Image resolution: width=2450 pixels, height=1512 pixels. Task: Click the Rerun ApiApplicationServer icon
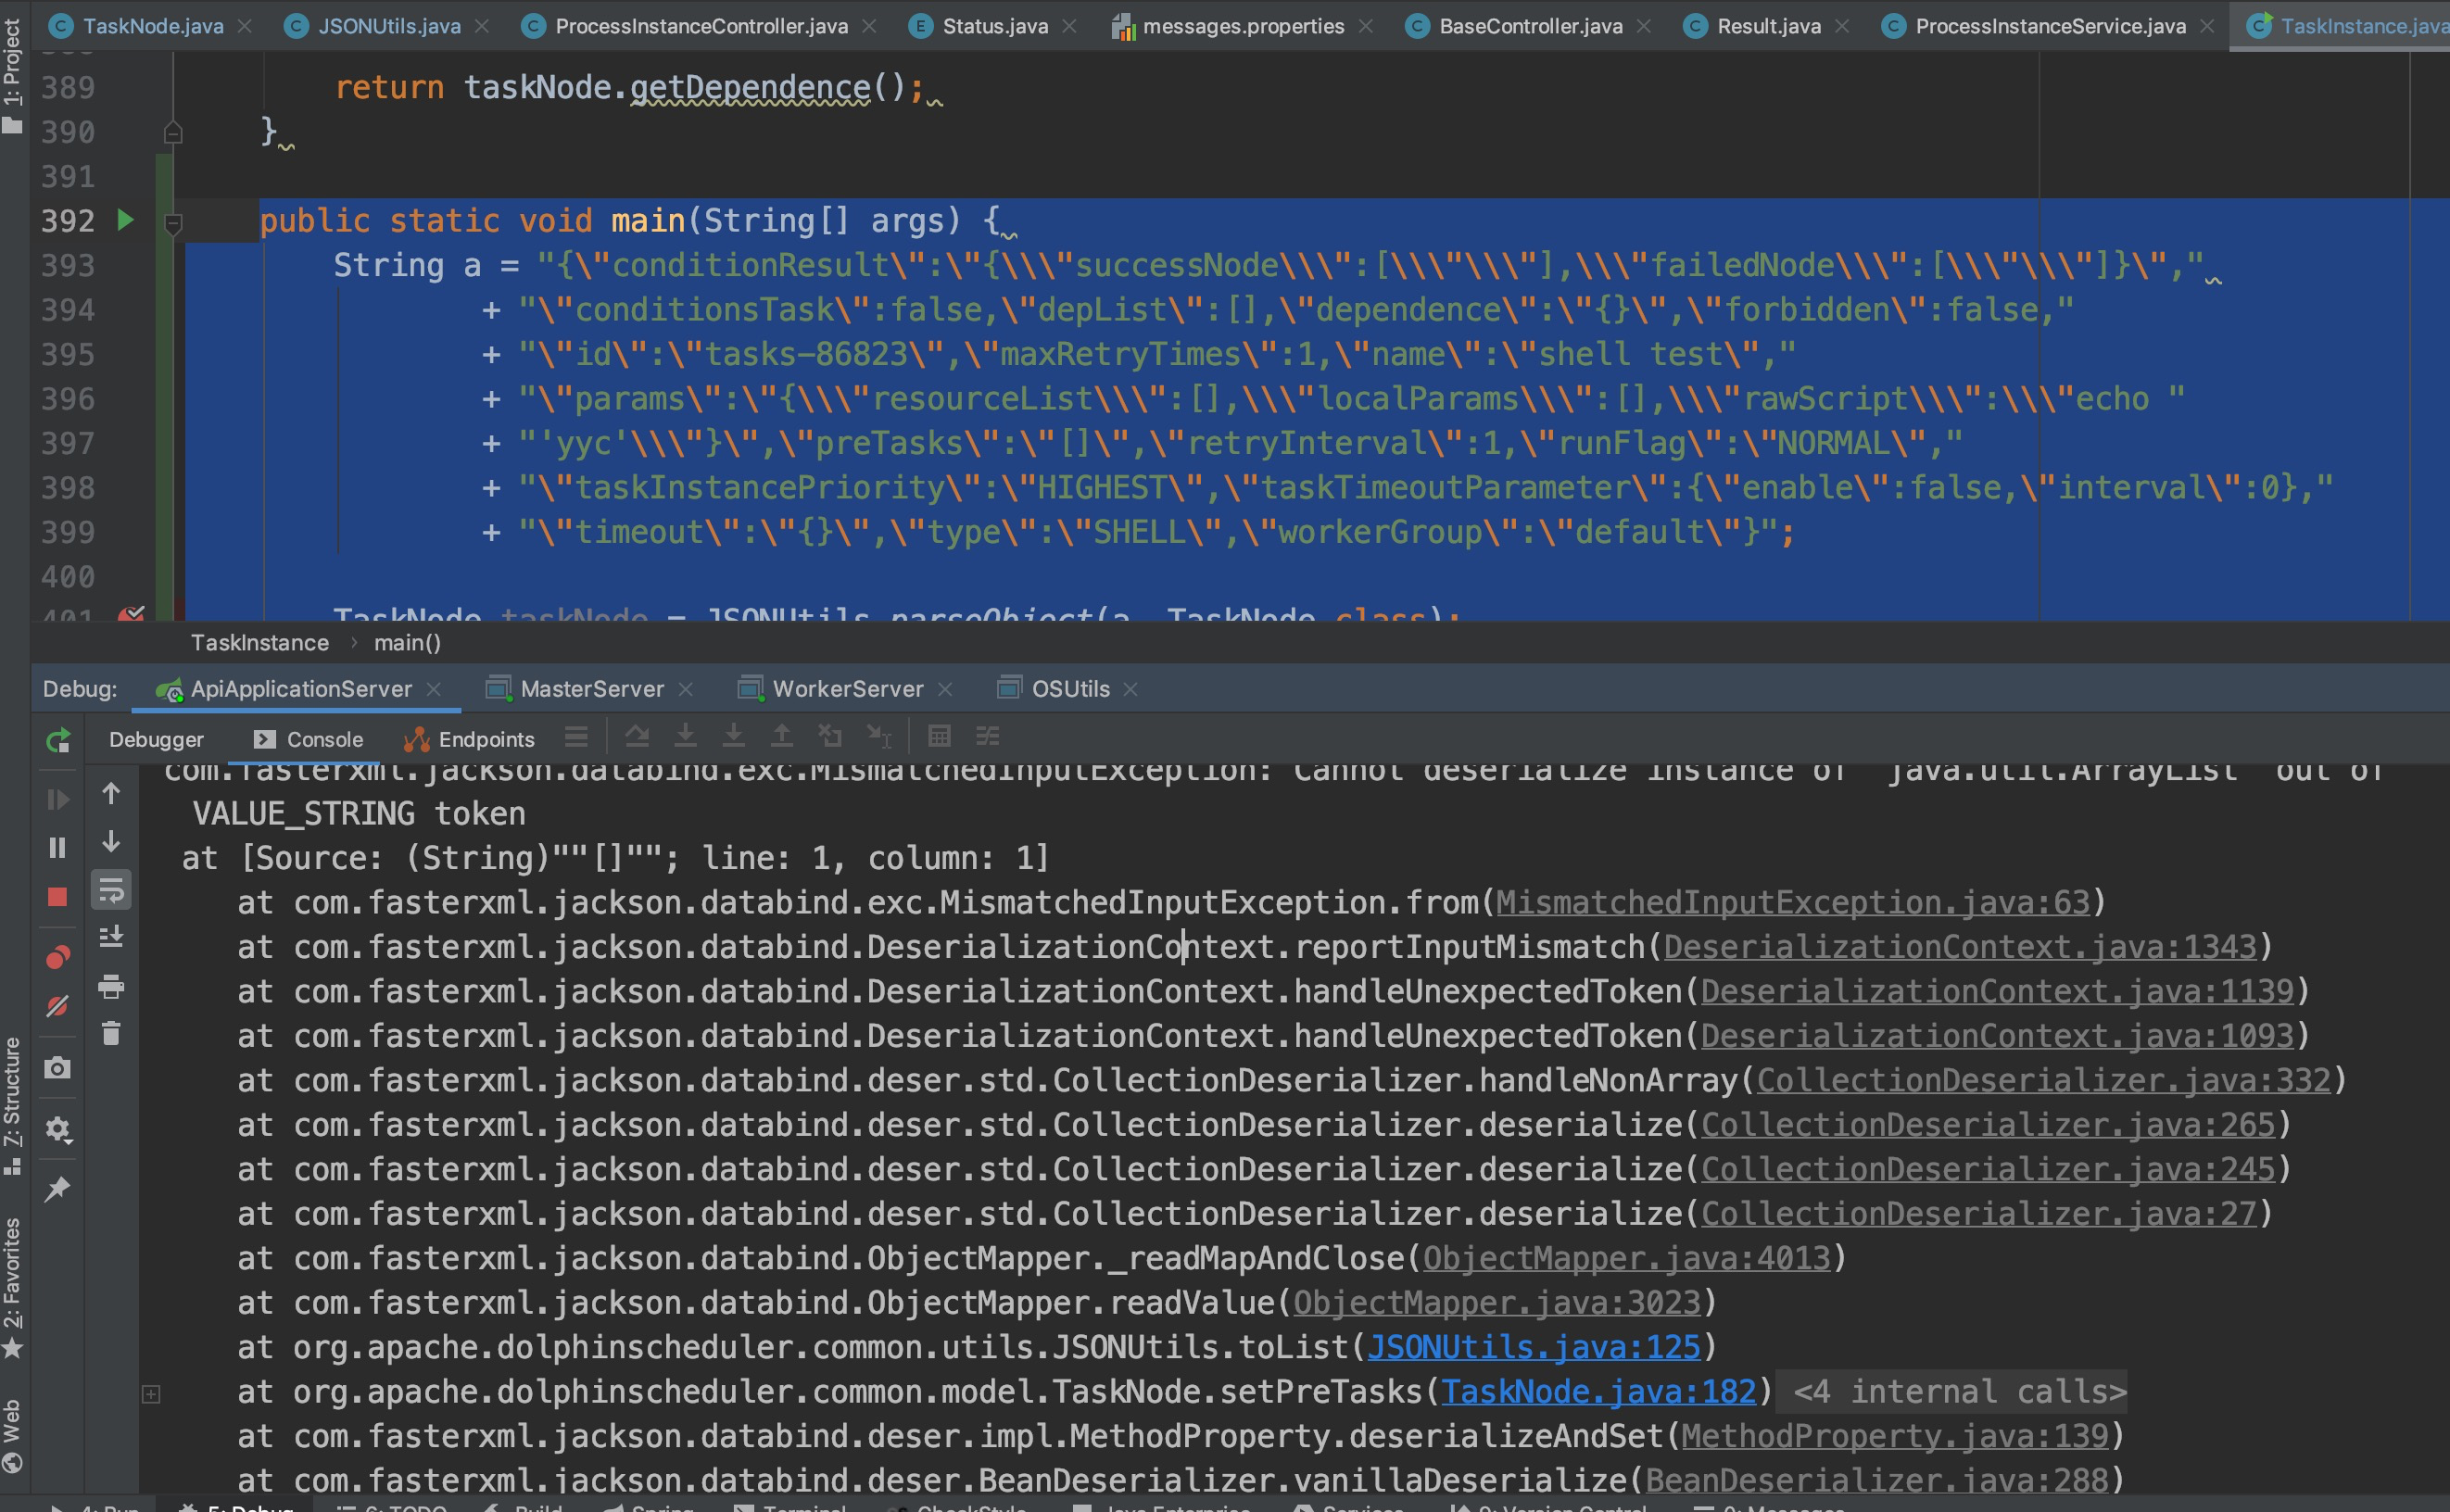coord(58,740)
